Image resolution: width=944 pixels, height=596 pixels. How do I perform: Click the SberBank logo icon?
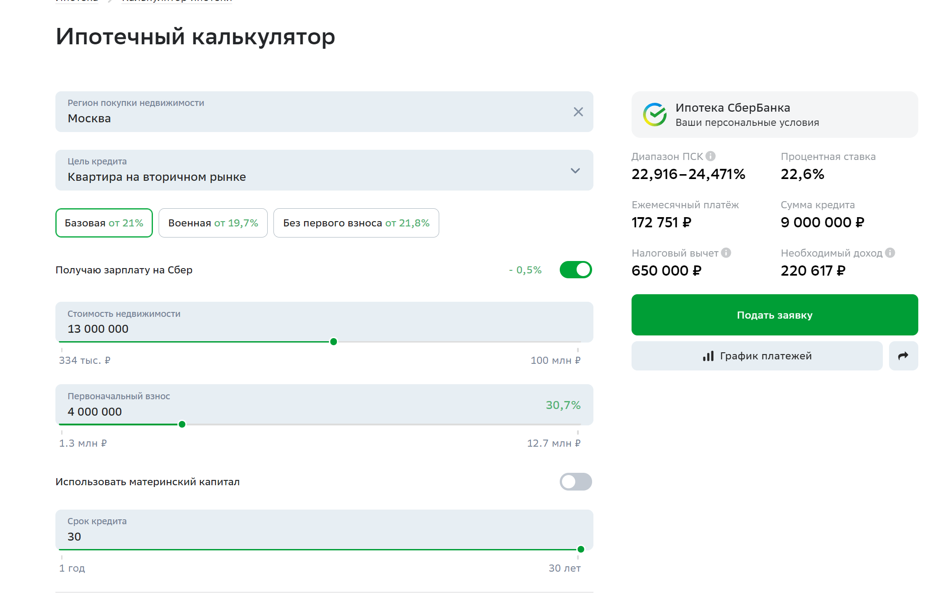point(655,114)
